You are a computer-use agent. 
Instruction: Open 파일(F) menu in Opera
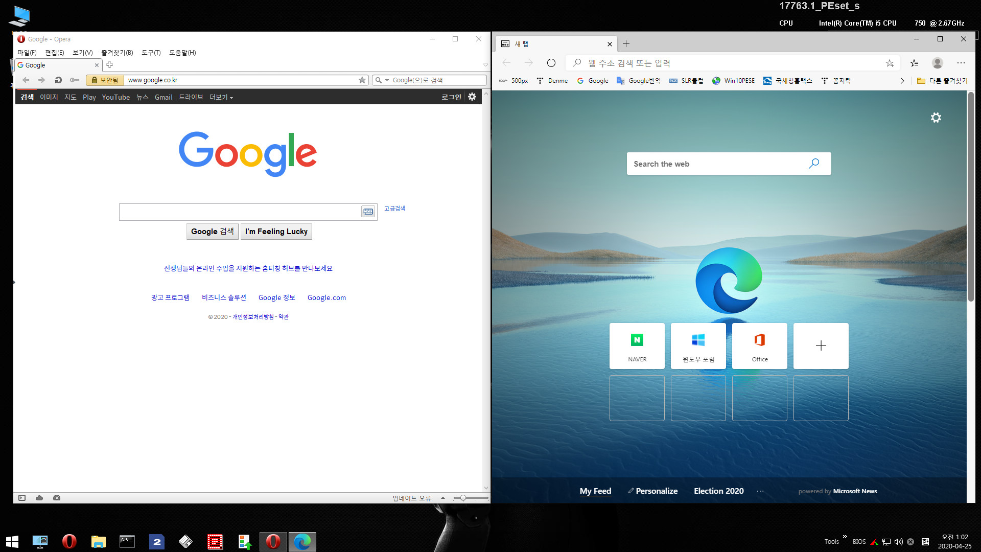click(27, 53)
